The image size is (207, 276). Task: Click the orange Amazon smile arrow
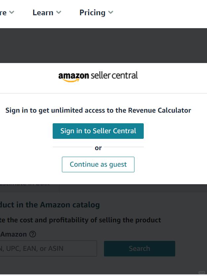click(x=71, y=81)
